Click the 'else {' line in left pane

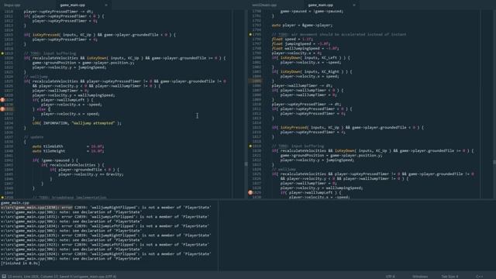pos(41,109)
